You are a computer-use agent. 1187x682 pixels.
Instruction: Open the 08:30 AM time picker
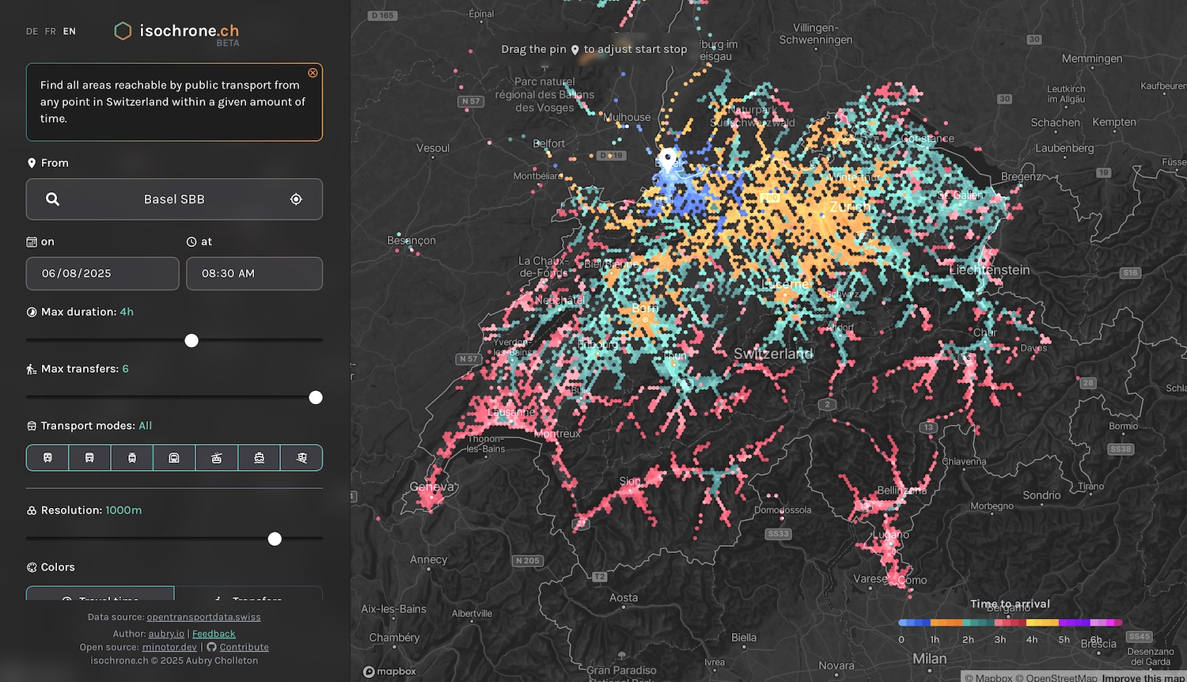[254, 274]
